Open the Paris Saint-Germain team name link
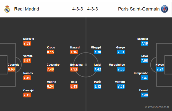 [139, 9]
